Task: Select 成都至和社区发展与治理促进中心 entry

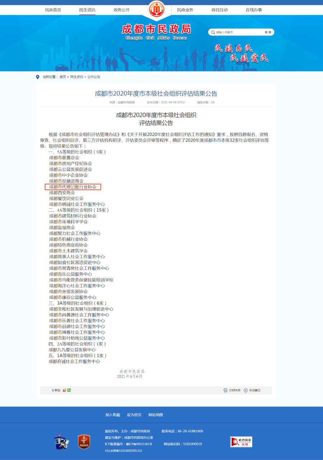Action: [81, 309]
